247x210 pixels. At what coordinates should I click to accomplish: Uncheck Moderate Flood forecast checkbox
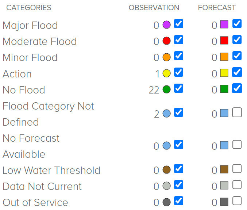tap(237, 40)
